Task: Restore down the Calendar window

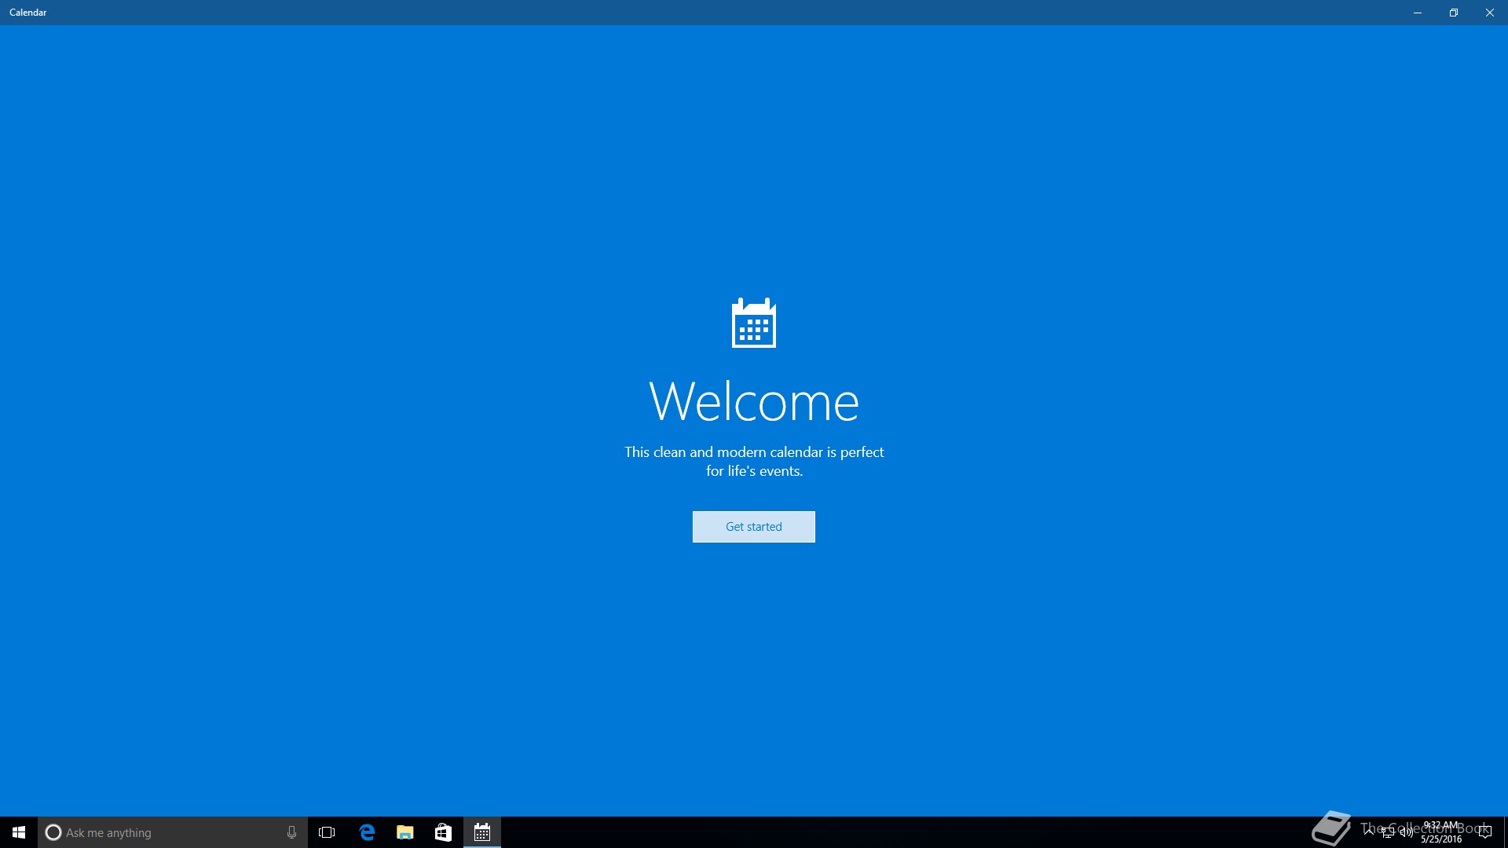Action: tap(1454, 13)
